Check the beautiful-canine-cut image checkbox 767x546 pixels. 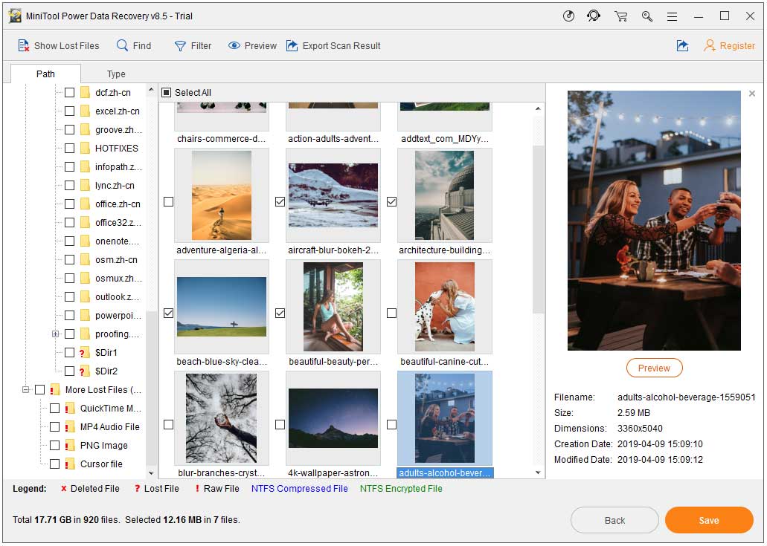pyautogui.click(x=392, y=313)
